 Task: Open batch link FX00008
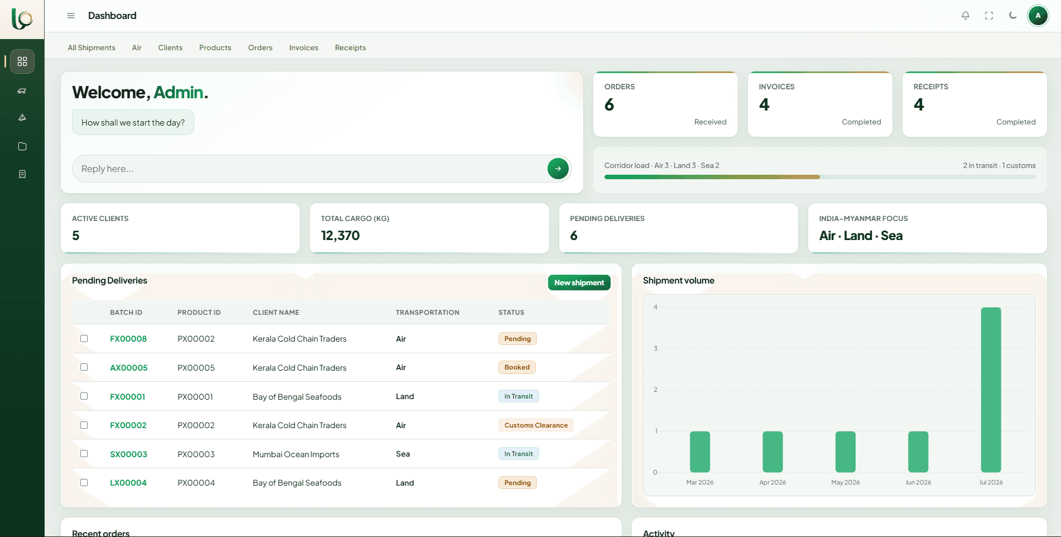(128, 339)
